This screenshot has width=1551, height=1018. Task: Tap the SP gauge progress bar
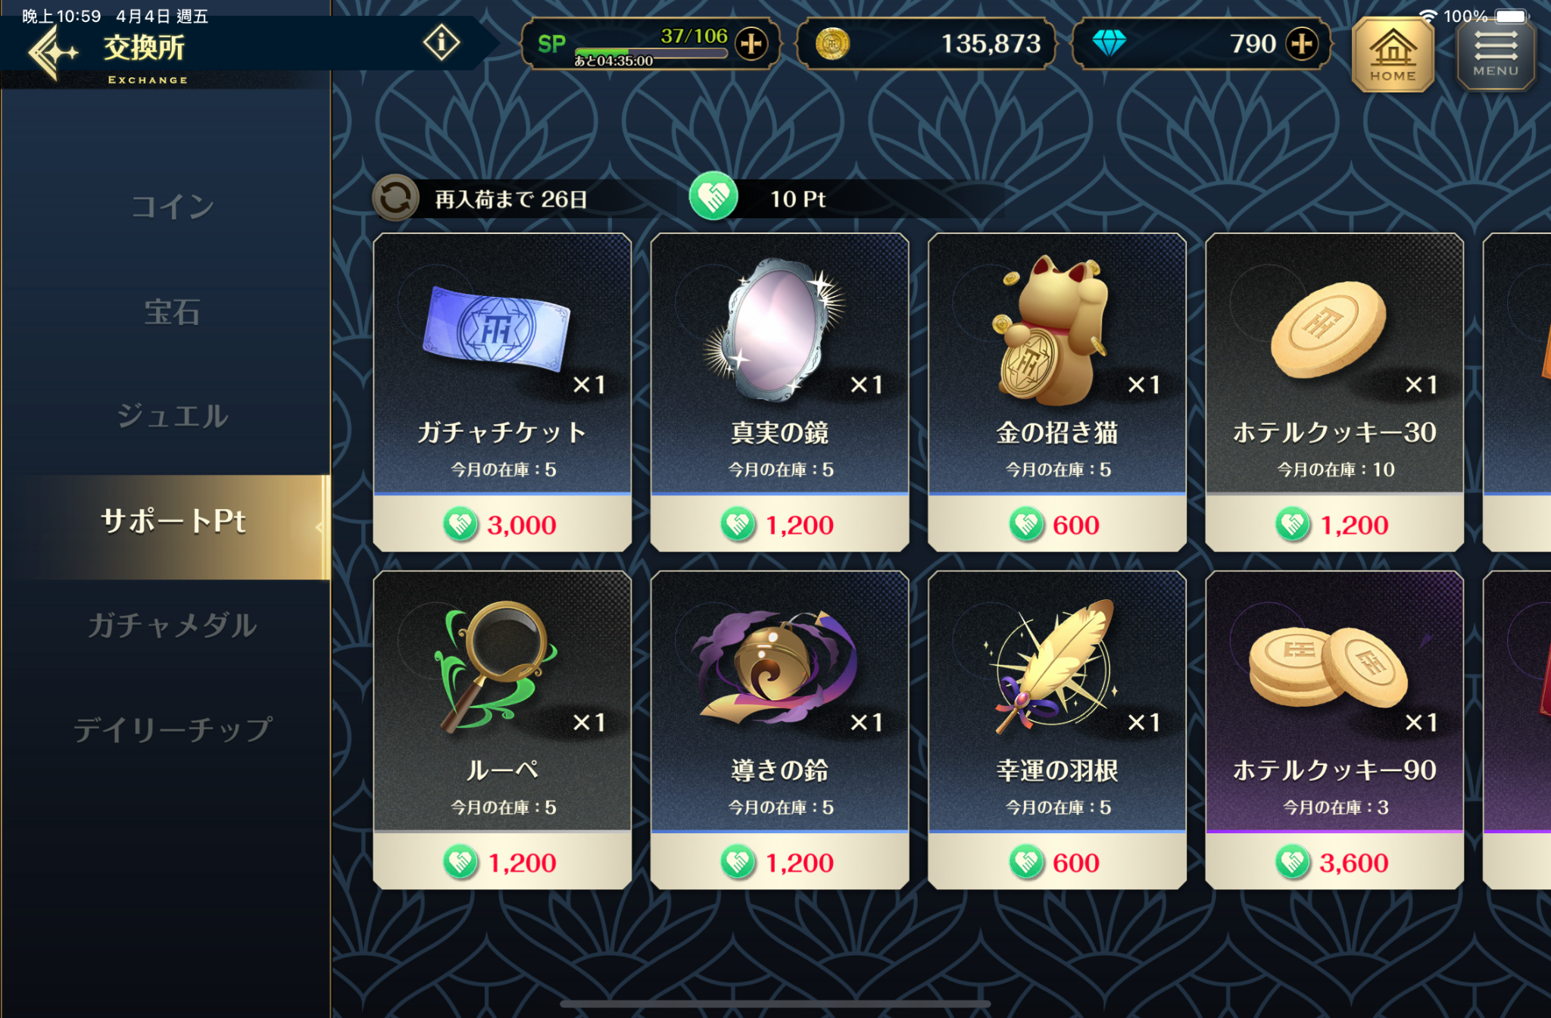pyautogui.click(x=651, y=53)
